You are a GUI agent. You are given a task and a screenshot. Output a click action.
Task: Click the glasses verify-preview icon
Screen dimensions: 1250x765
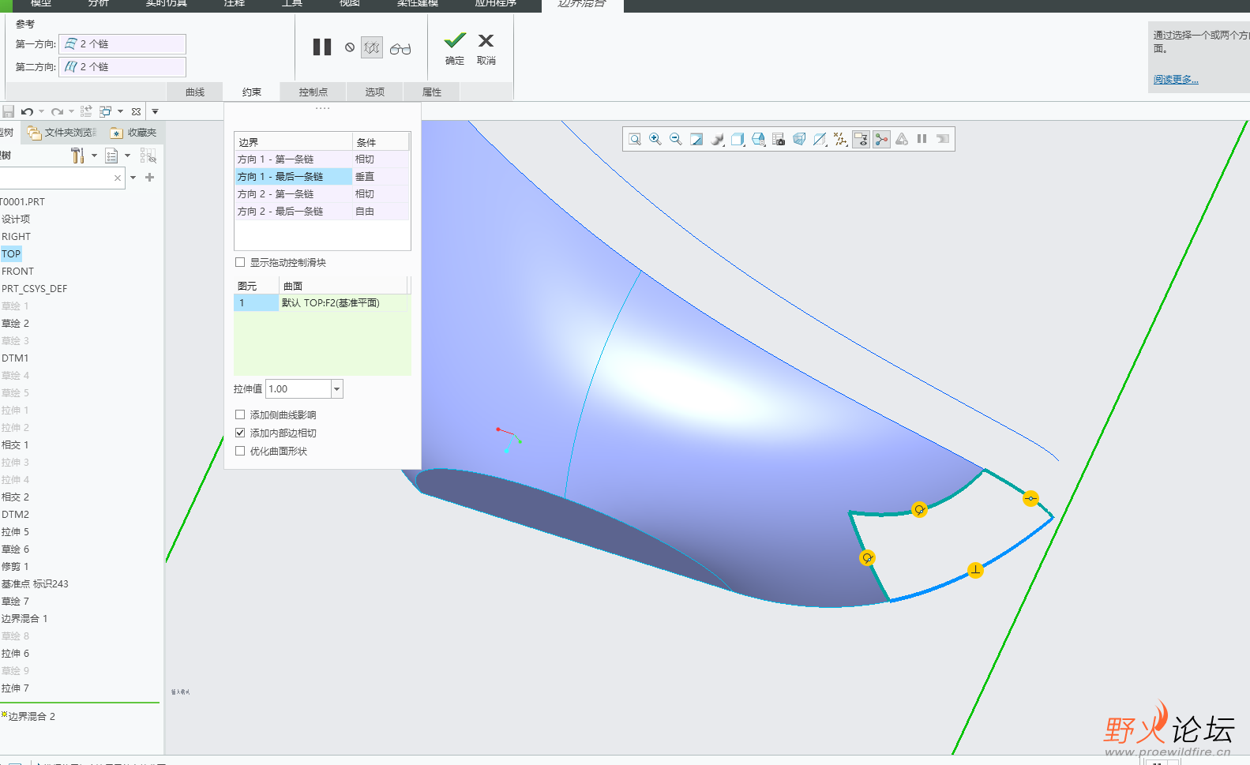[x=400, y=48]
